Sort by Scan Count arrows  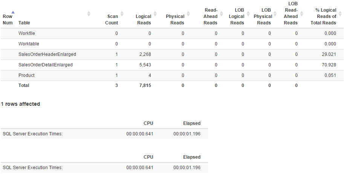tap(122, 13)
